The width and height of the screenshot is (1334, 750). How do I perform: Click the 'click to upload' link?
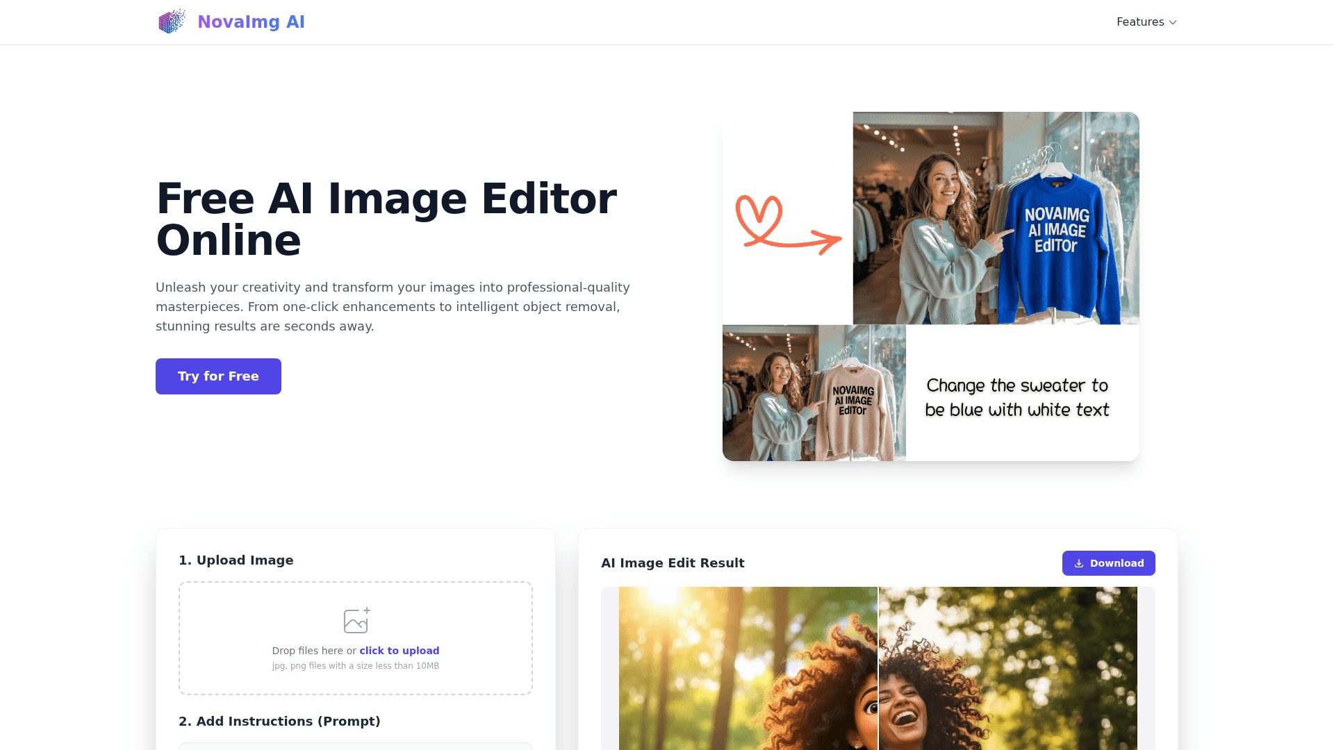click(x=399, y=651)
